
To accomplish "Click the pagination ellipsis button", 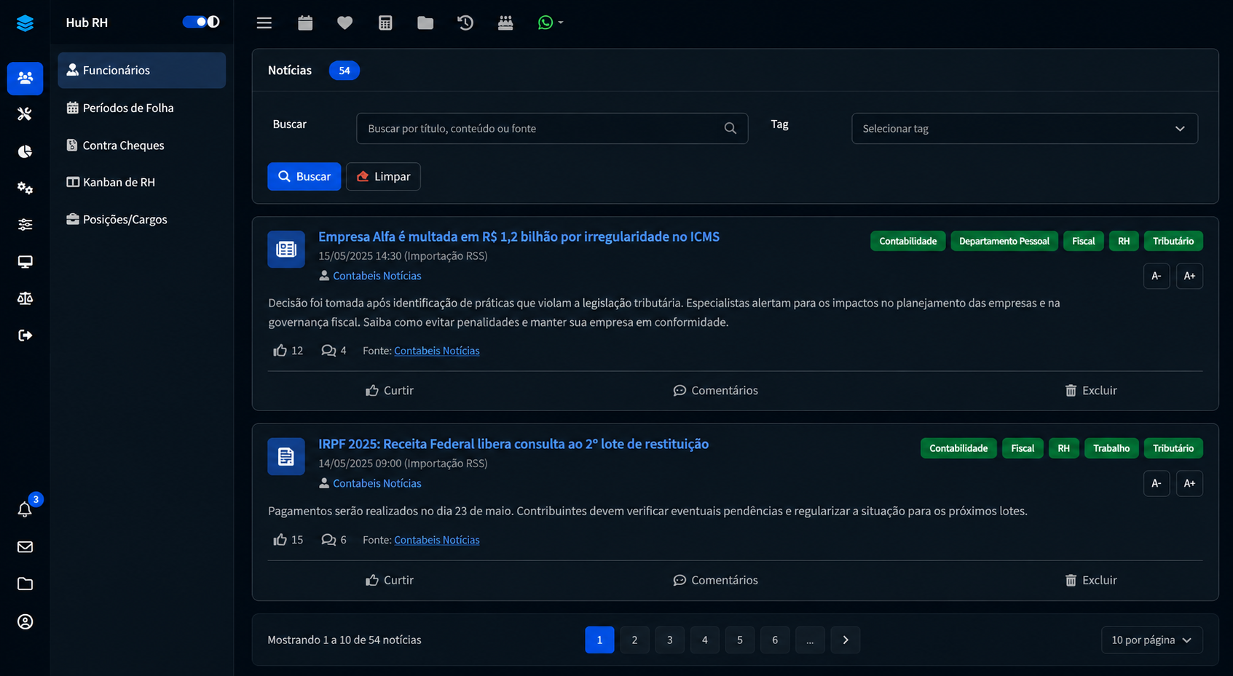I will [x=810, y=640].
